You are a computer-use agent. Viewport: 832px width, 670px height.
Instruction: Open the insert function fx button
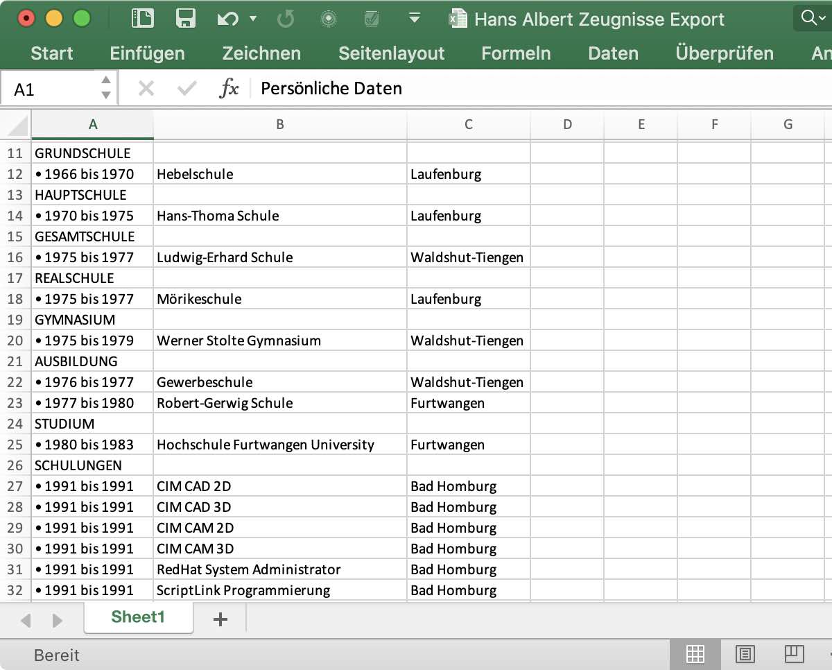click(229, 88)
